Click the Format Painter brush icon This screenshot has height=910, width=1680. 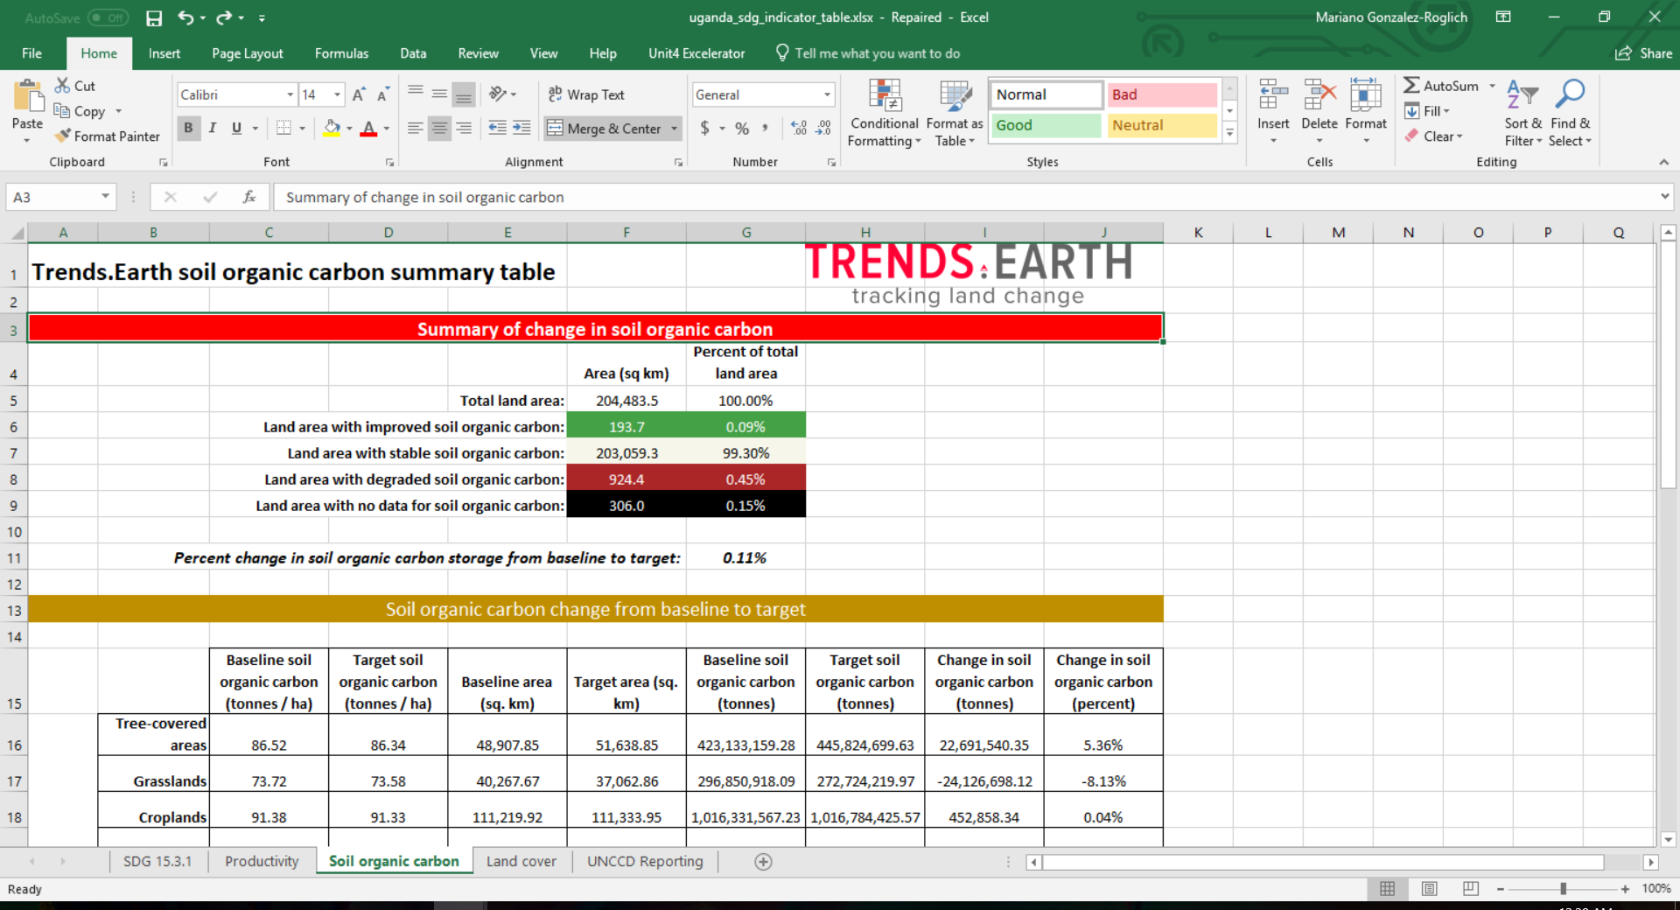pyautogui.click(x=62, y=136)
